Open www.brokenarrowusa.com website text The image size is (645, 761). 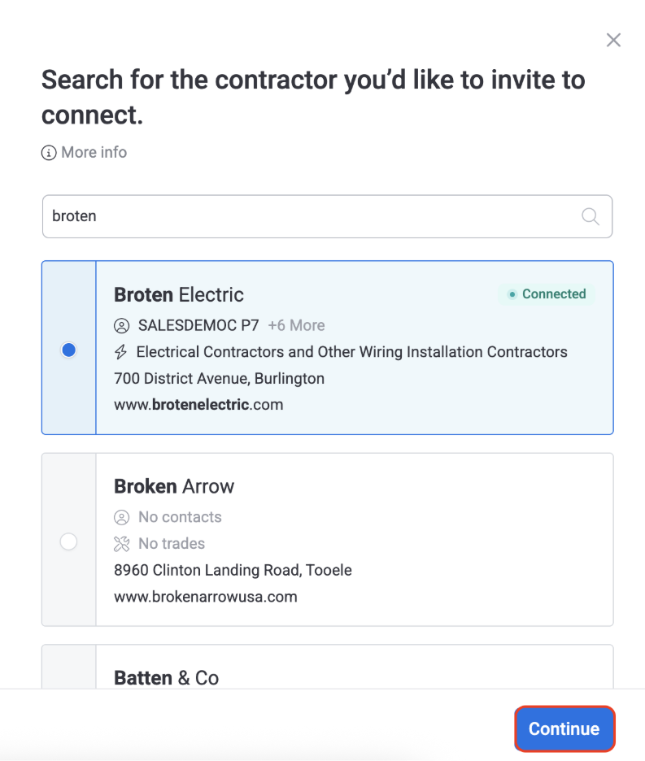(x=206, y=597)
